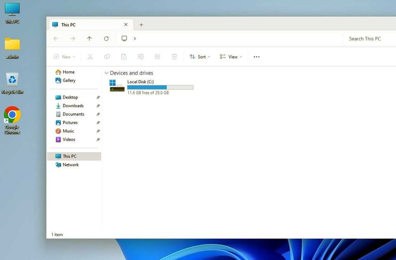This screenshot has width=396, height=260.
Task: Open Desktop in the sidebar
Action: pos(67,97)
